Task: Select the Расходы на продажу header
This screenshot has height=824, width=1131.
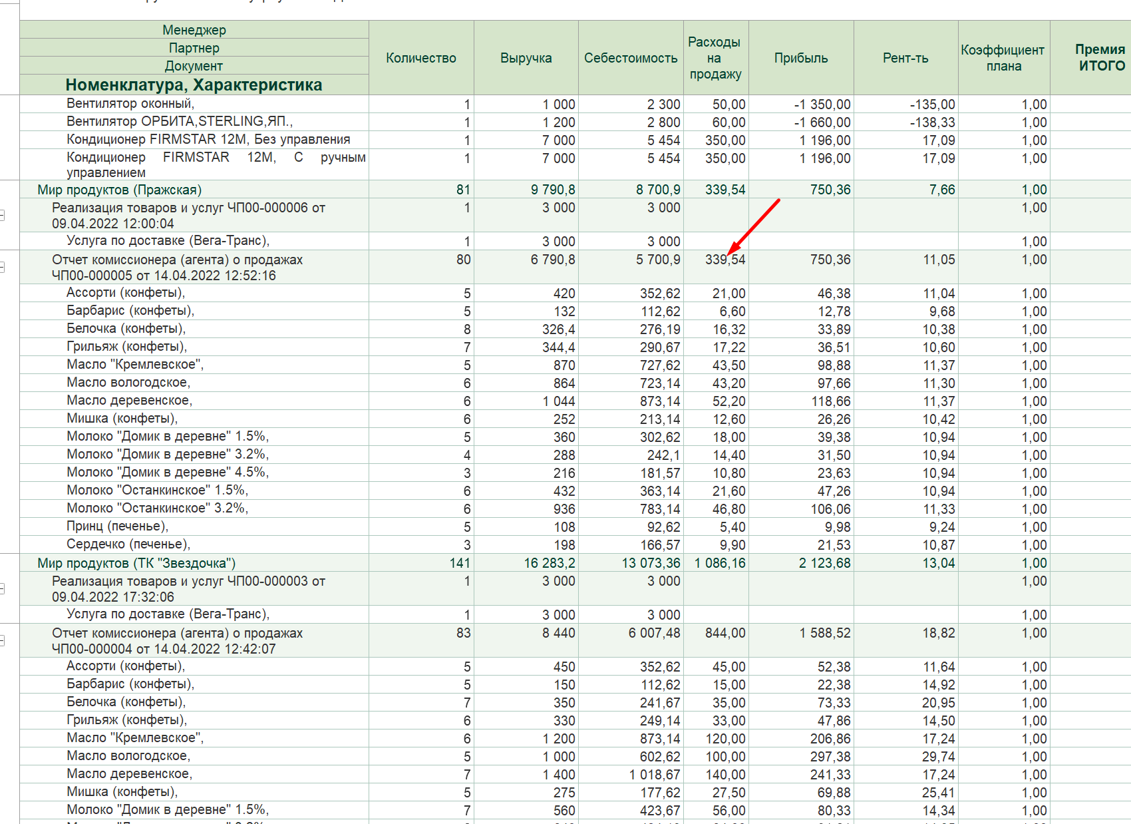Action: pyautogui.click(x=716, y=58)
